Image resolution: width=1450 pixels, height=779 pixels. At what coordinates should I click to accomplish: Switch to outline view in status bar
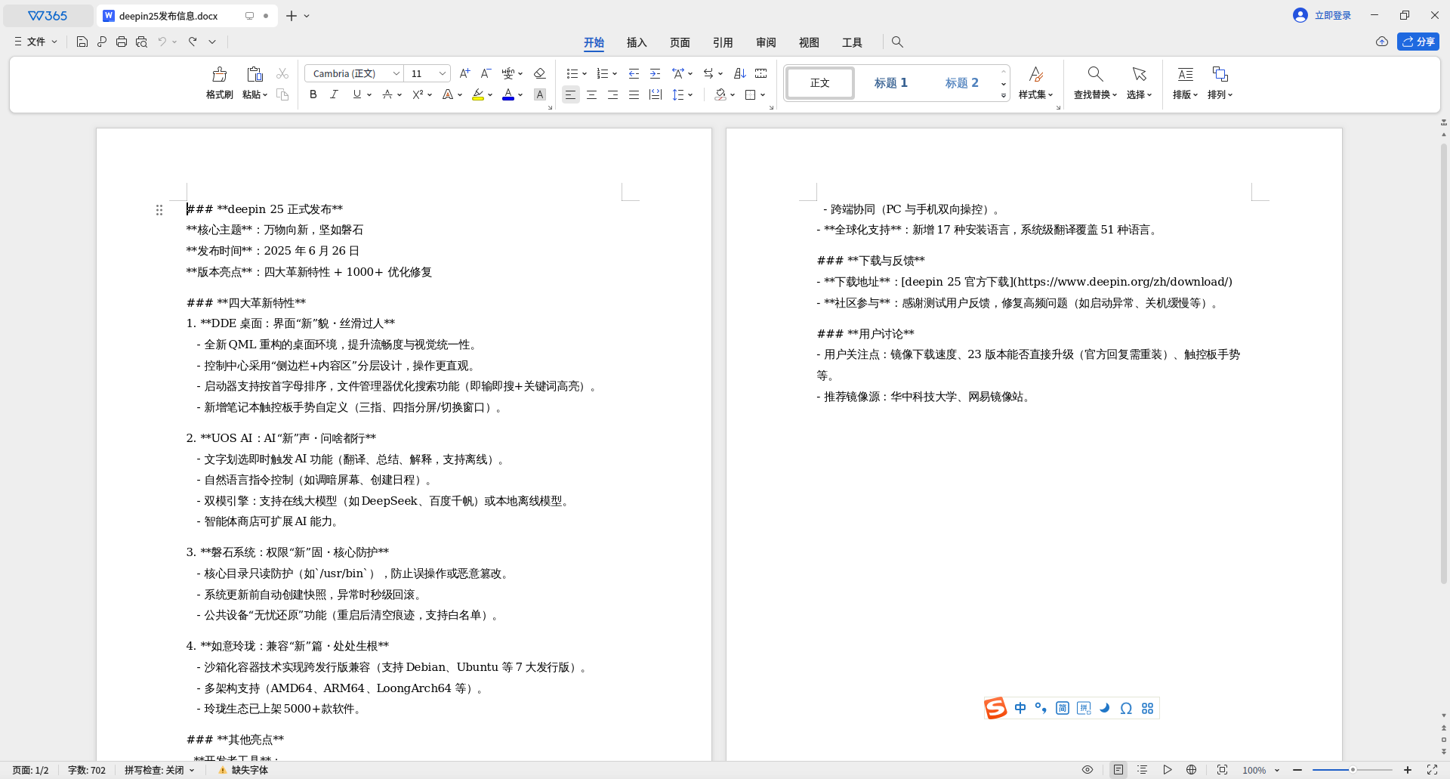coord(1143,770)
